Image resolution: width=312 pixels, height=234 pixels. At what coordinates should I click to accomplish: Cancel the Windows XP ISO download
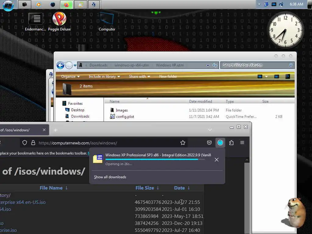pos(217,160)
